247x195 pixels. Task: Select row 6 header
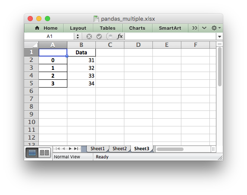tap(32, 91)
